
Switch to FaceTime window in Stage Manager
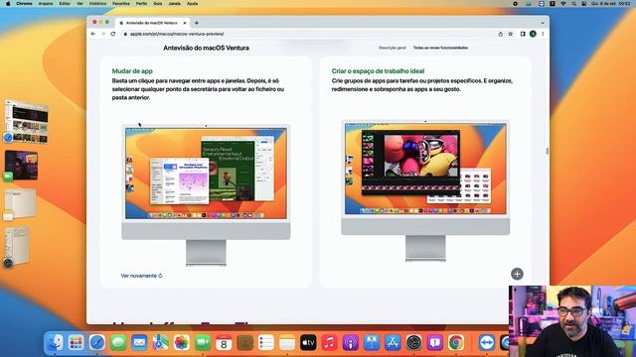click(21, 166)
